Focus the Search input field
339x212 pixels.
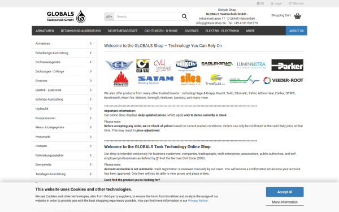point(147,16)
